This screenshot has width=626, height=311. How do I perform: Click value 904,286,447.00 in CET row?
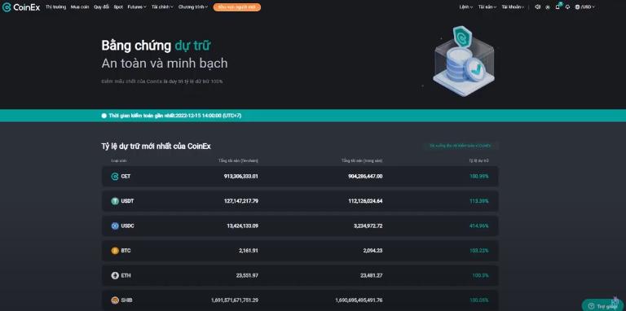click(365, 176)
